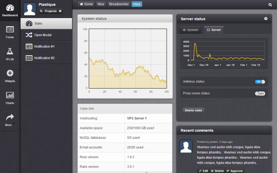This screenshot has width=277, height=173.
Task: Click the '3.0.1' Rails version value
Action: point(131,167)
